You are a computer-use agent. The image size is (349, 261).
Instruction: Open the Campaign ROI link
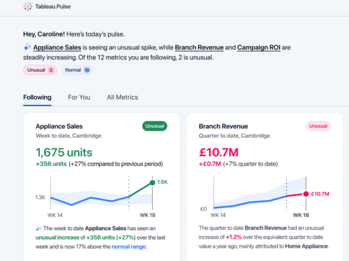[259, 48]
